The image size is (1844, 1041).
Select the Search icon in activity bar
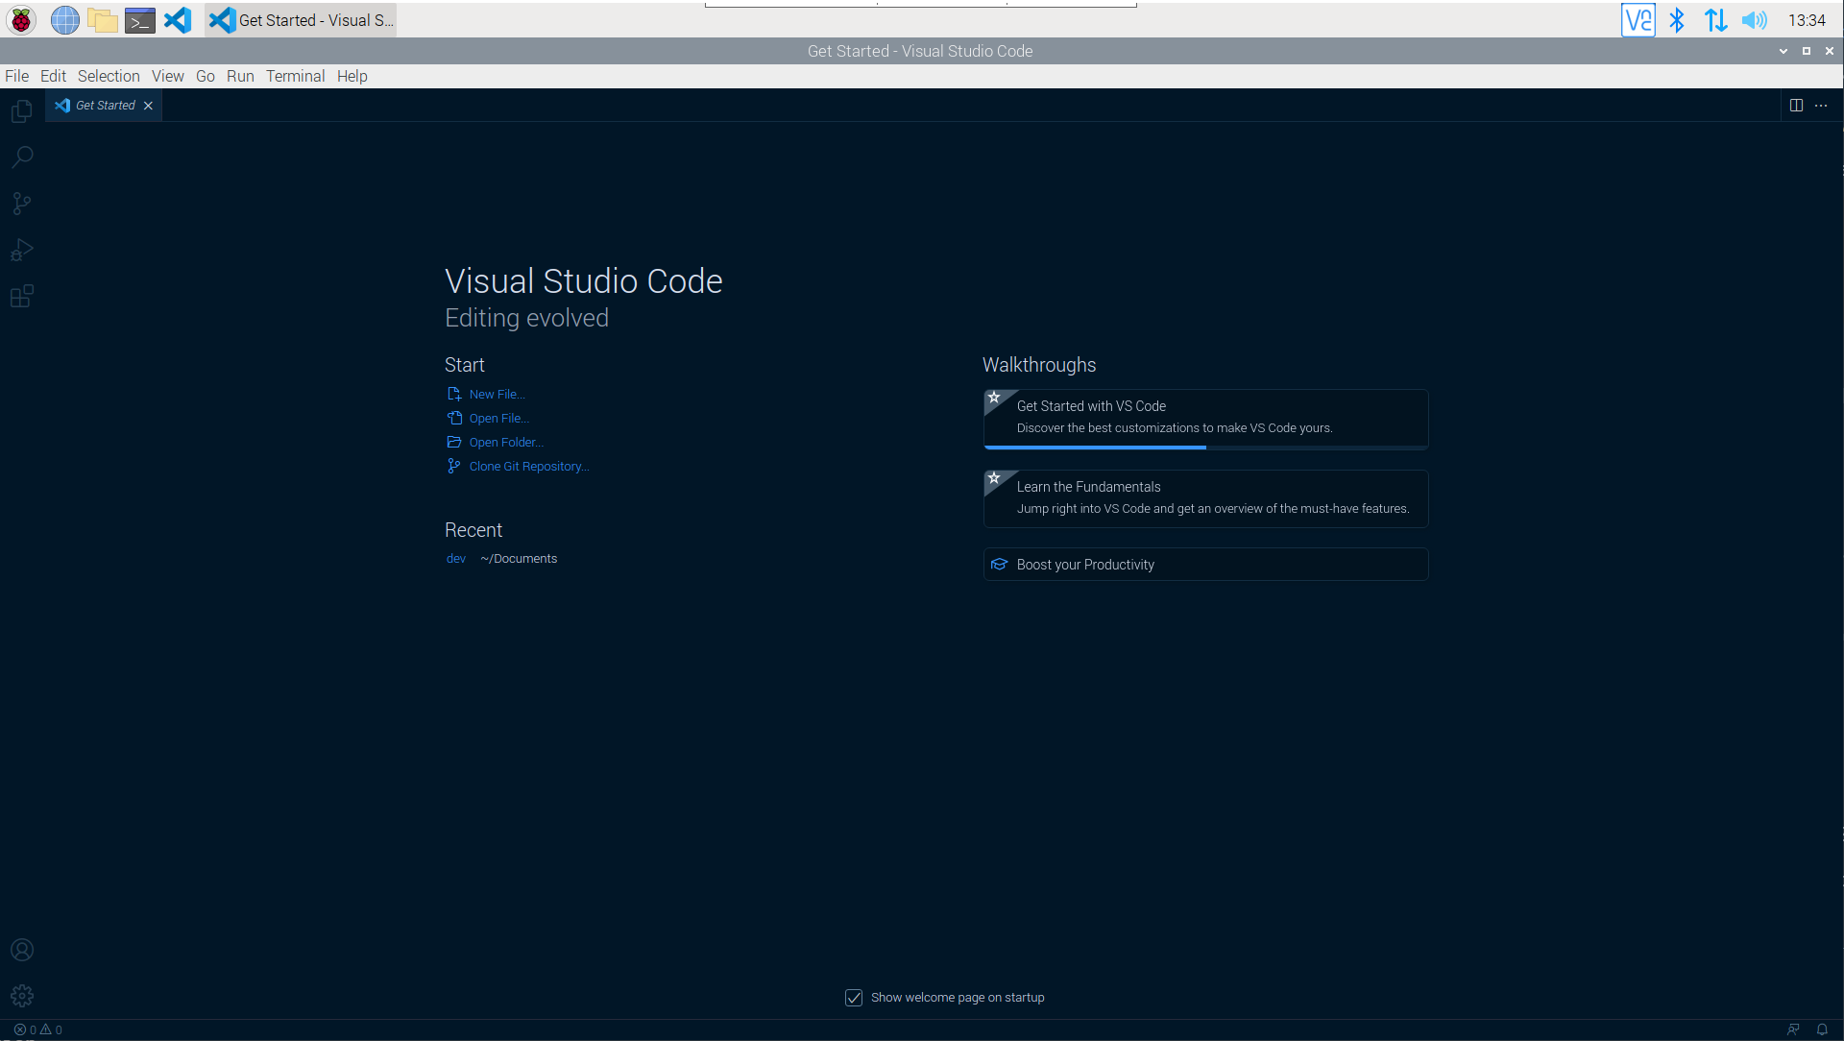[x=21, y=157]
